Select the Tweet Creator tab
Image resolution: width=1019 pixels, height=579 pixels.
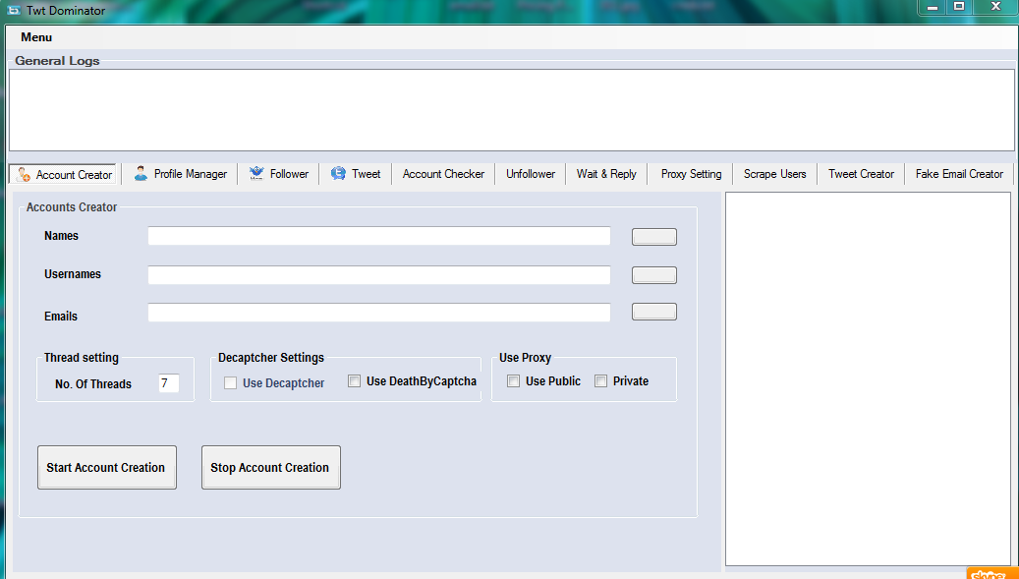[861, 174]
